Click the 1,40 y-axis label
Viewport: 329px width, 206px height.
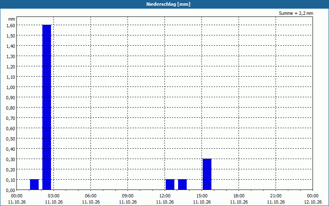[x=11, y=46]
